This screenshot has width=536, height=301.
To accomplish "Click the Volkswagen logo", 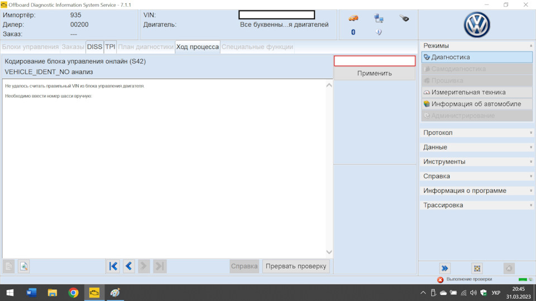I will 477,25.
